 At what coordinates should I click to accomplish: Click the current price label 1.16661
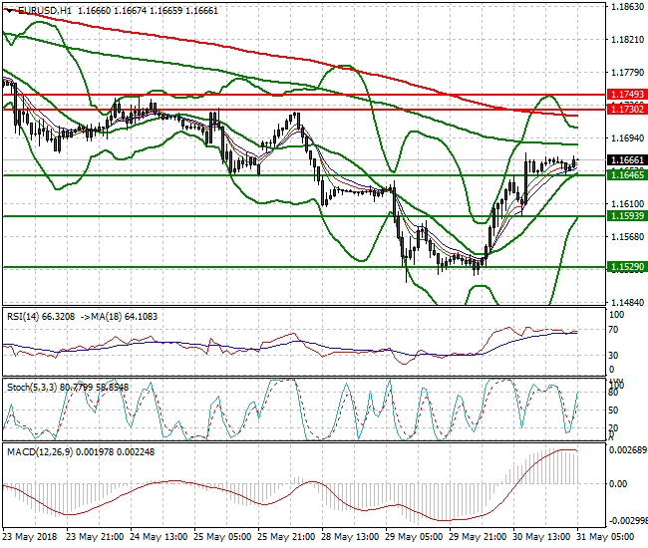pos(627,159)
